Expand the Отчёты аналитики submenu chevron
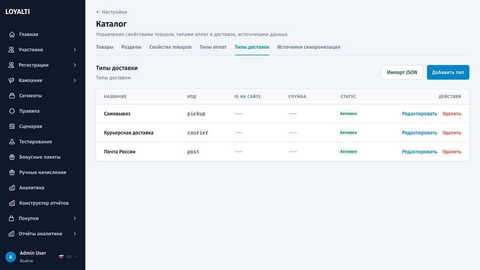Viewport: 480px width, 270px height. [74, 233]
